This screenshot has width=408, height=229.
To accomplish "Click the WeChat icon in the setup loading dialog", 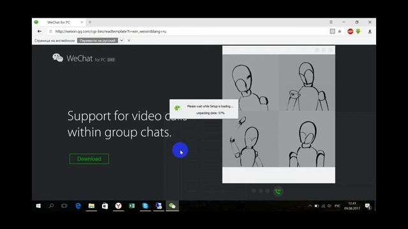I will coord(178,108).
